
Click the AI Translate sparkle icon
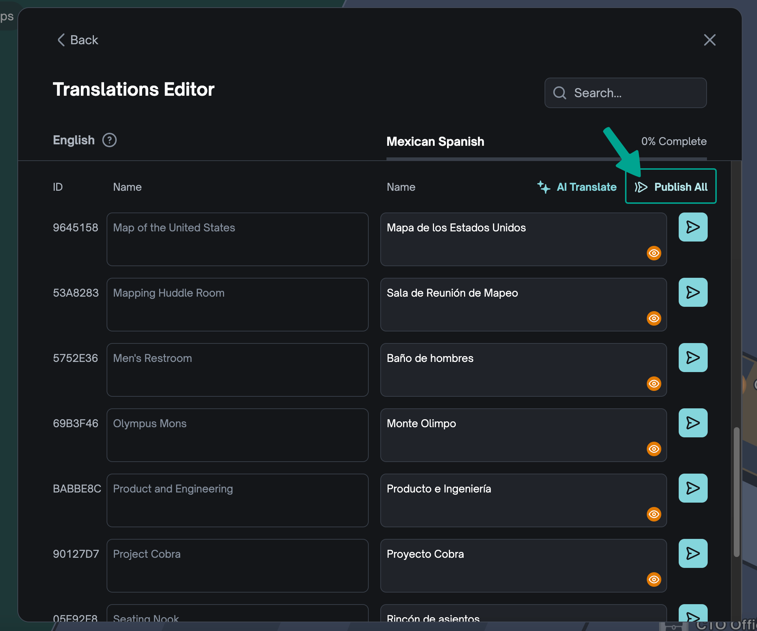click(x=543, y=187)
